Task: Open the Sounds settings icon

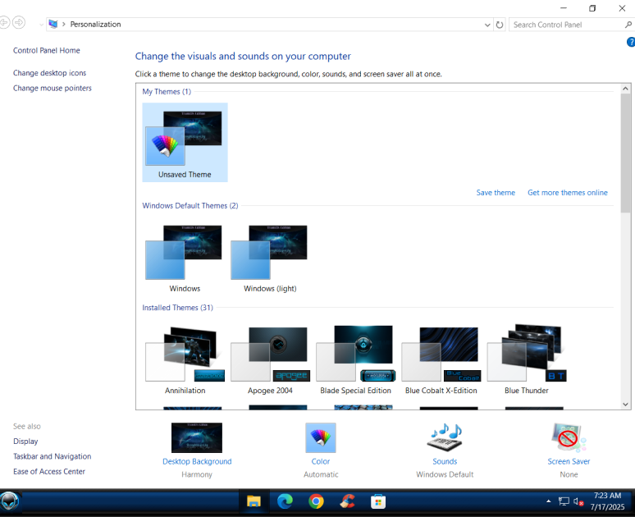Action: pyautogui.click(x=445, y=437)
